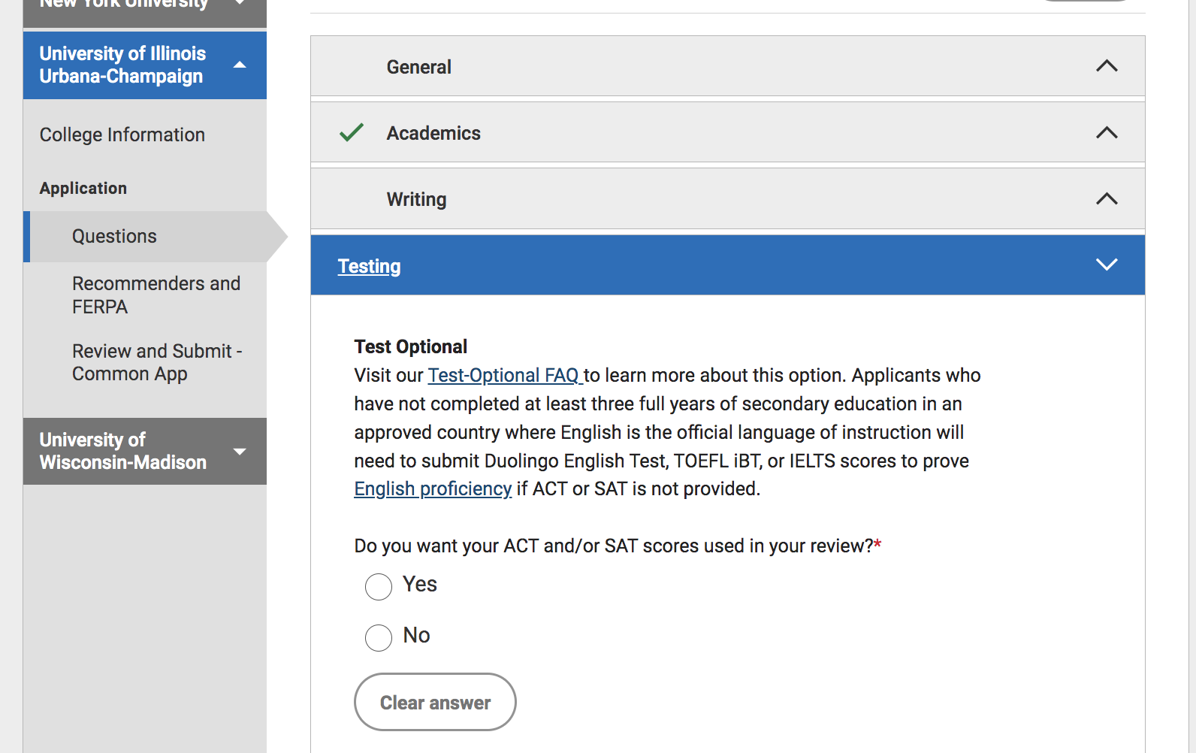Click the Clear answer button

point(435,702)
